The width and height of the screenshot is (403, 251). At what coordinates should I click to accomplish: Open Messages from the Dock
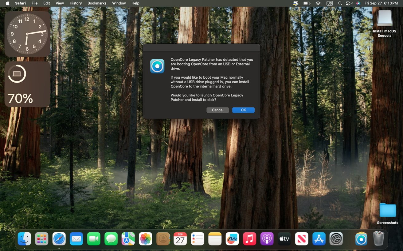point(111,239)
